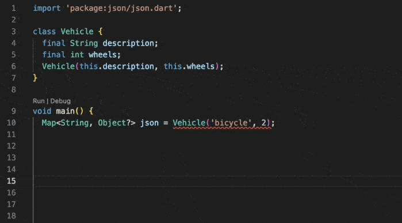The height and width of the screenshot is (223, 402).
Task: Click the class name Vehicle on line 3
Action: [77, 32]
